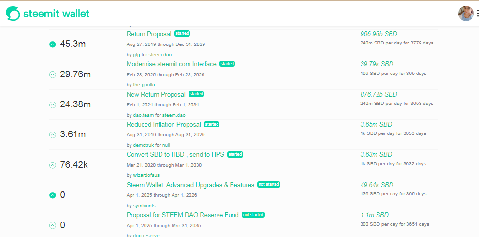Image resolution: width=479 pixels, height=237 pixels.
Task: Click 300 SBD per day for 3651 days
Action: 395,224
